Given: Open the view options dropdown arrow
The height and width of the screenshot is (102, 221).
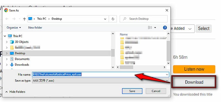Looking at the screenshot, I should click(155, 28).
